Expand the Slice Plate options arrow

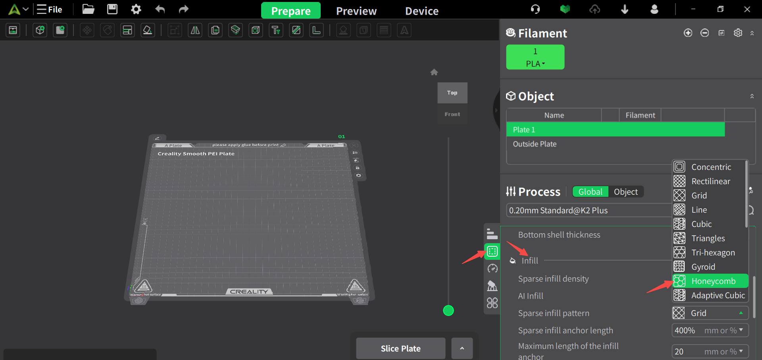(x=462, y=349)
